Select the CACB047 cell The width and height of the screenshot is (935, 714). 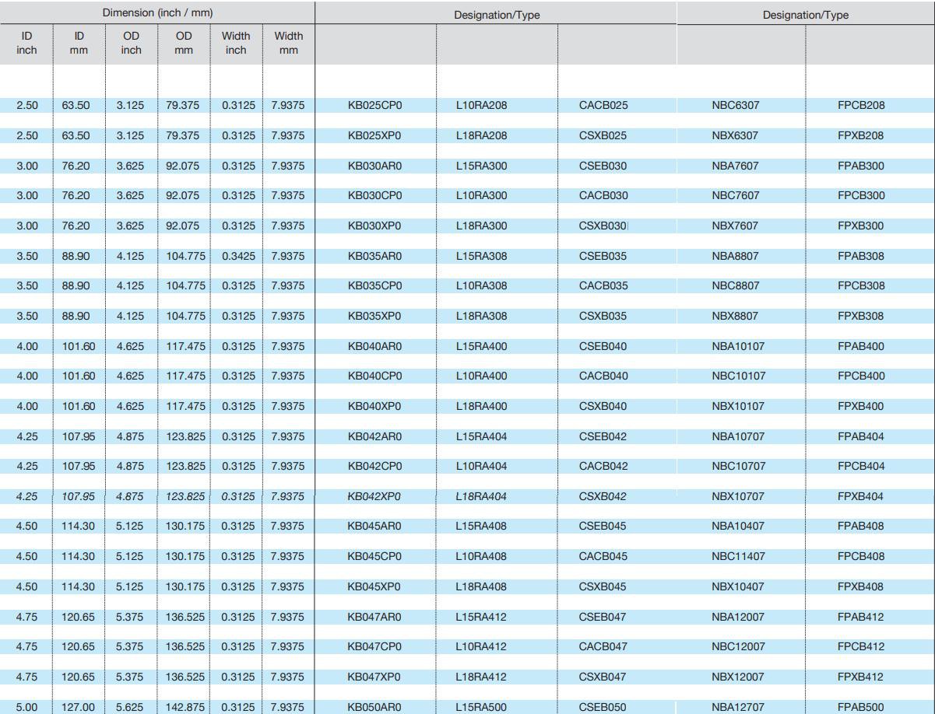[603, 647]
